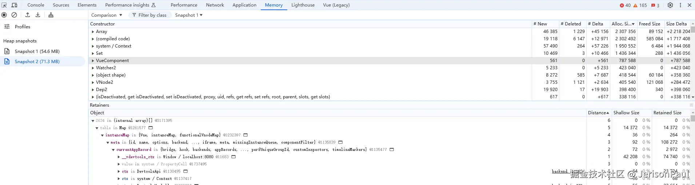Open the Comparison view dropdown
The width and height of the screenshot is (695, 185).
(x=107, y=15)
